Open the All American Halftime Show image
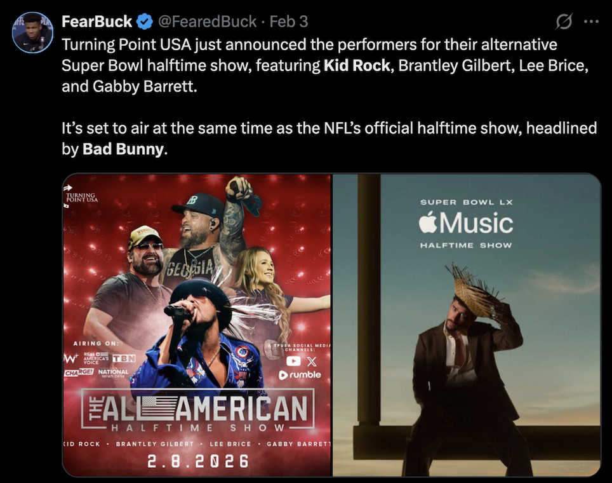The width and height of the screenshot is (612, 483). [x=197, y=325]
